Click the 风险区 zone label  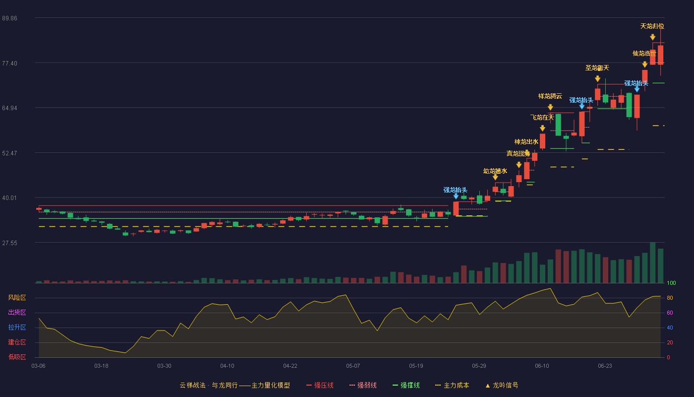coord(17,298)
